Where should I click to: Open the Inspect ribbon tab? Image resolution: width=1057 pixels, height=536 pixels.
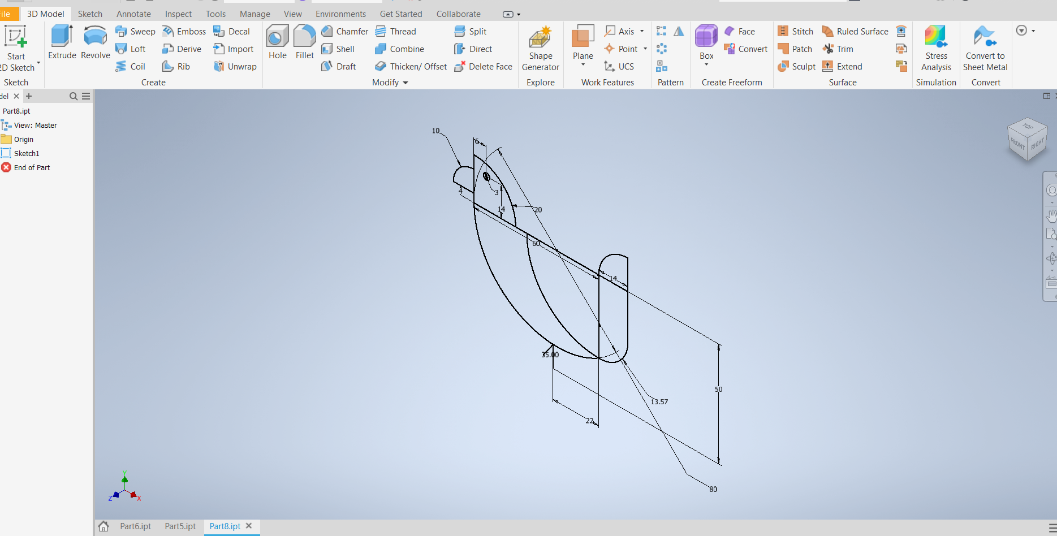(x=178, y=14)
